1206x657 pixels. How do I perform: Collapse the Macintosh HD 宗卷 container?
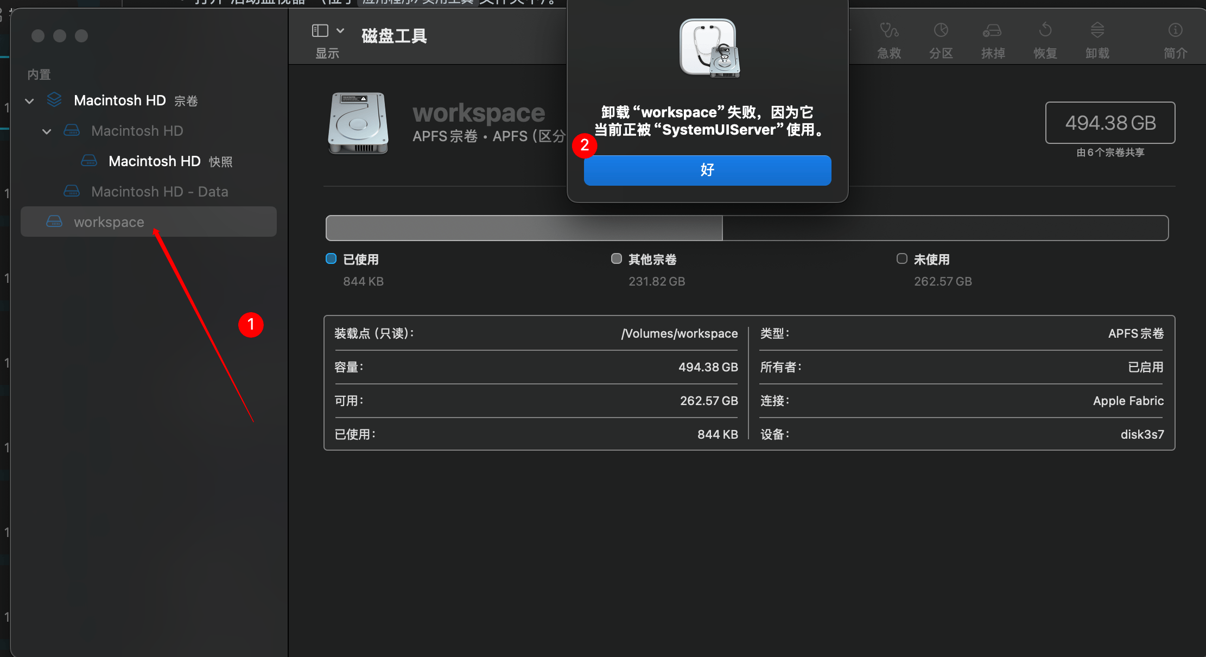(x=30, y=101)
